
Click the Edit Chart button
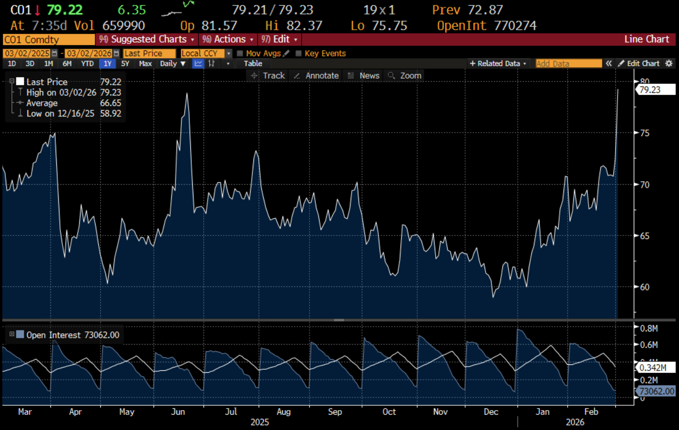(639, 63)
